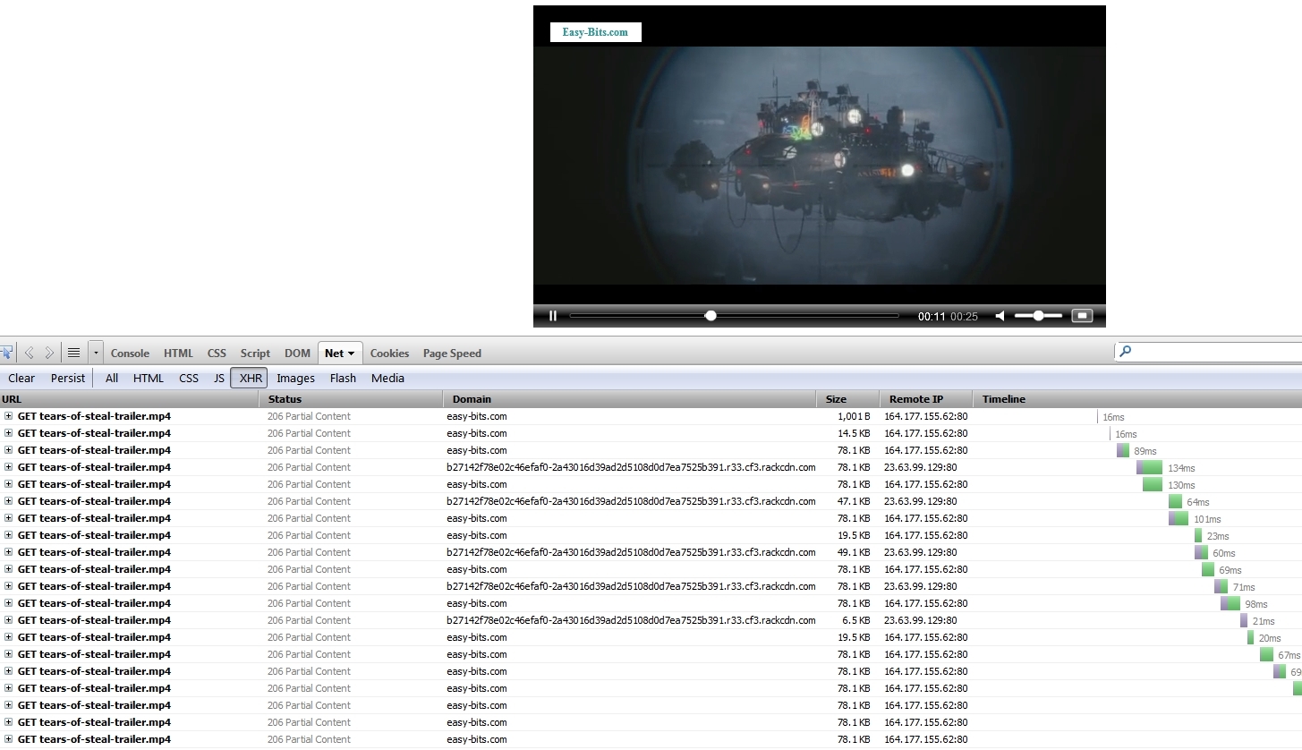
Task: Clear the Net request list
Action: pyautogui.click(x=21, y=378)
